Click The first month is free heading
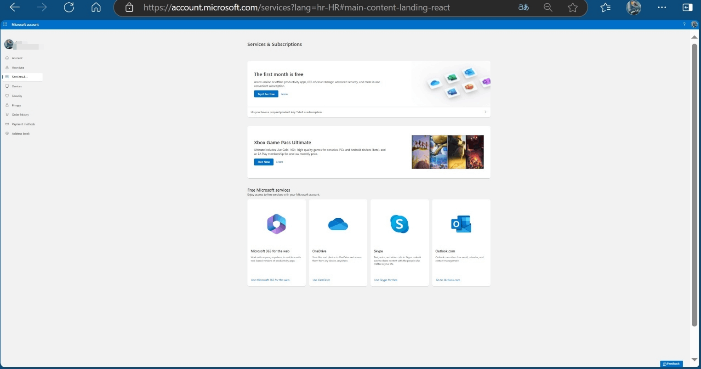 point(279,74)
